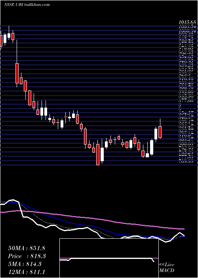Click the 1015.68 top price label
198x278 pixels.
point(187,22)
